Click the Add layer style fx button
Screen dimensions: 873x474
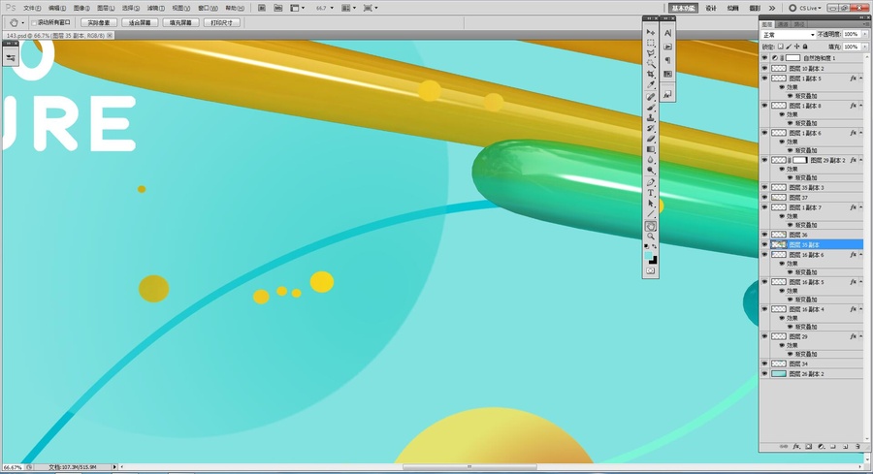pyautogui.click(x=796, y=446)
